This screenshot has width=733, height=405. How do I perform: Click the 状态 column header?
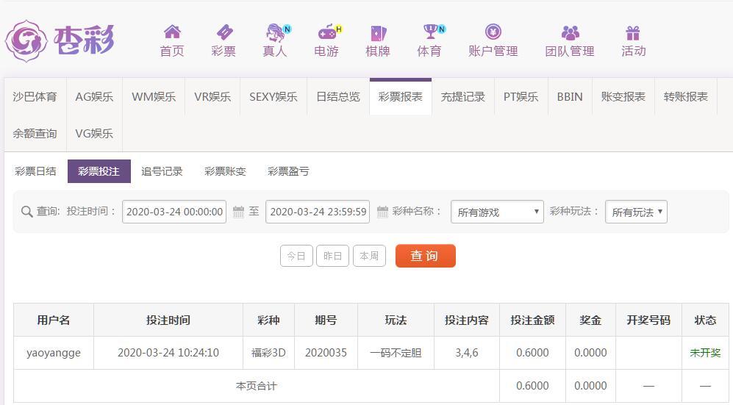click(705, 320)
